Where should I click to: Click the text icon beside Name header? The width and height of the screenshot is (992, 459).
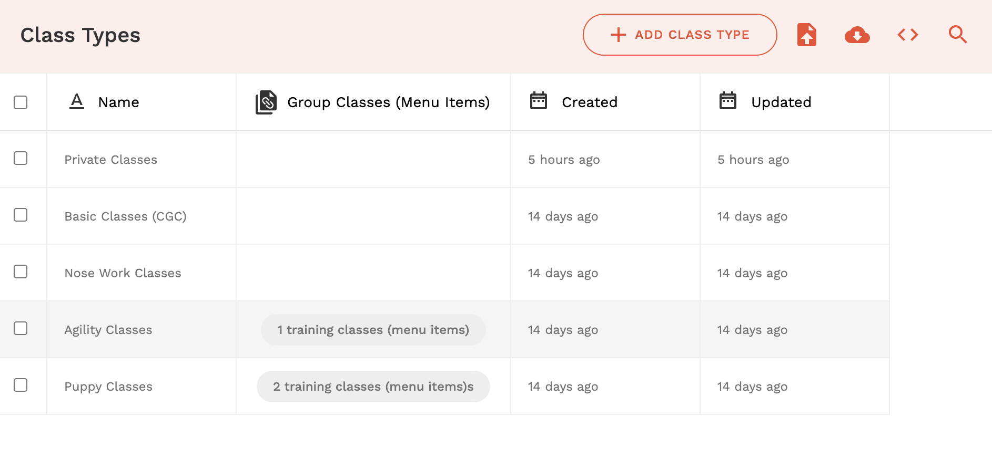(77, 101)
